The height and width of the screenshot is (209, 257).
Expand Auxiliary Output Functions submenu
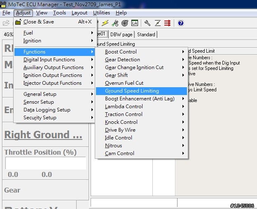(x=55, y=67)
